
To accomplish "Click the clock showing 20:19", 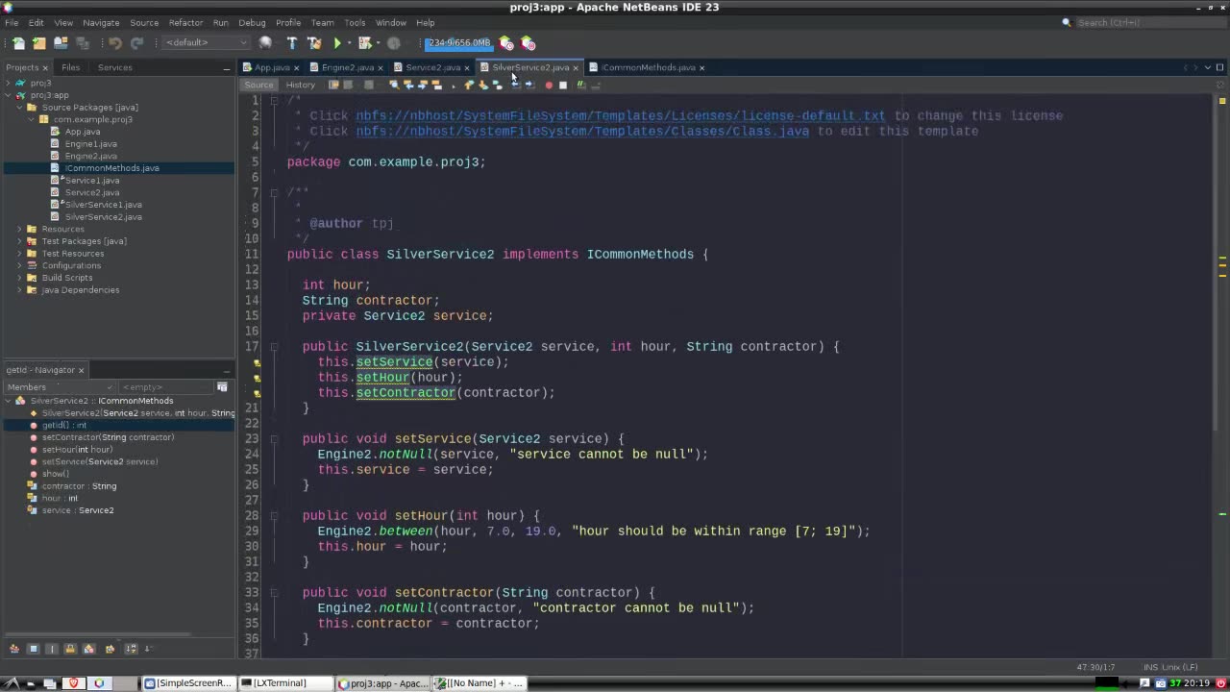I will coord(1196,683).
